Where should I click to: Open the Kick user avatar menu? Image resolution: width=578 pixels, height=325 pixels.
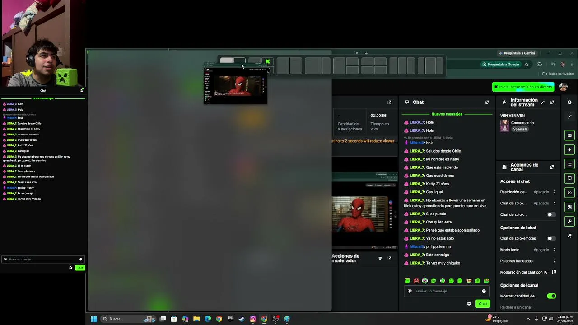(x=563, y=87)
